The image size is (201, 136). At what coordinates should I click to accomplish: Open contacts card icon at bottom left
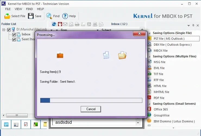pos(16,124)
